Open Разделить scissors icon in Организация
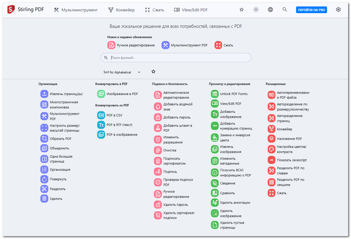The width and height of the screenshot is (351, 239). 44,189
